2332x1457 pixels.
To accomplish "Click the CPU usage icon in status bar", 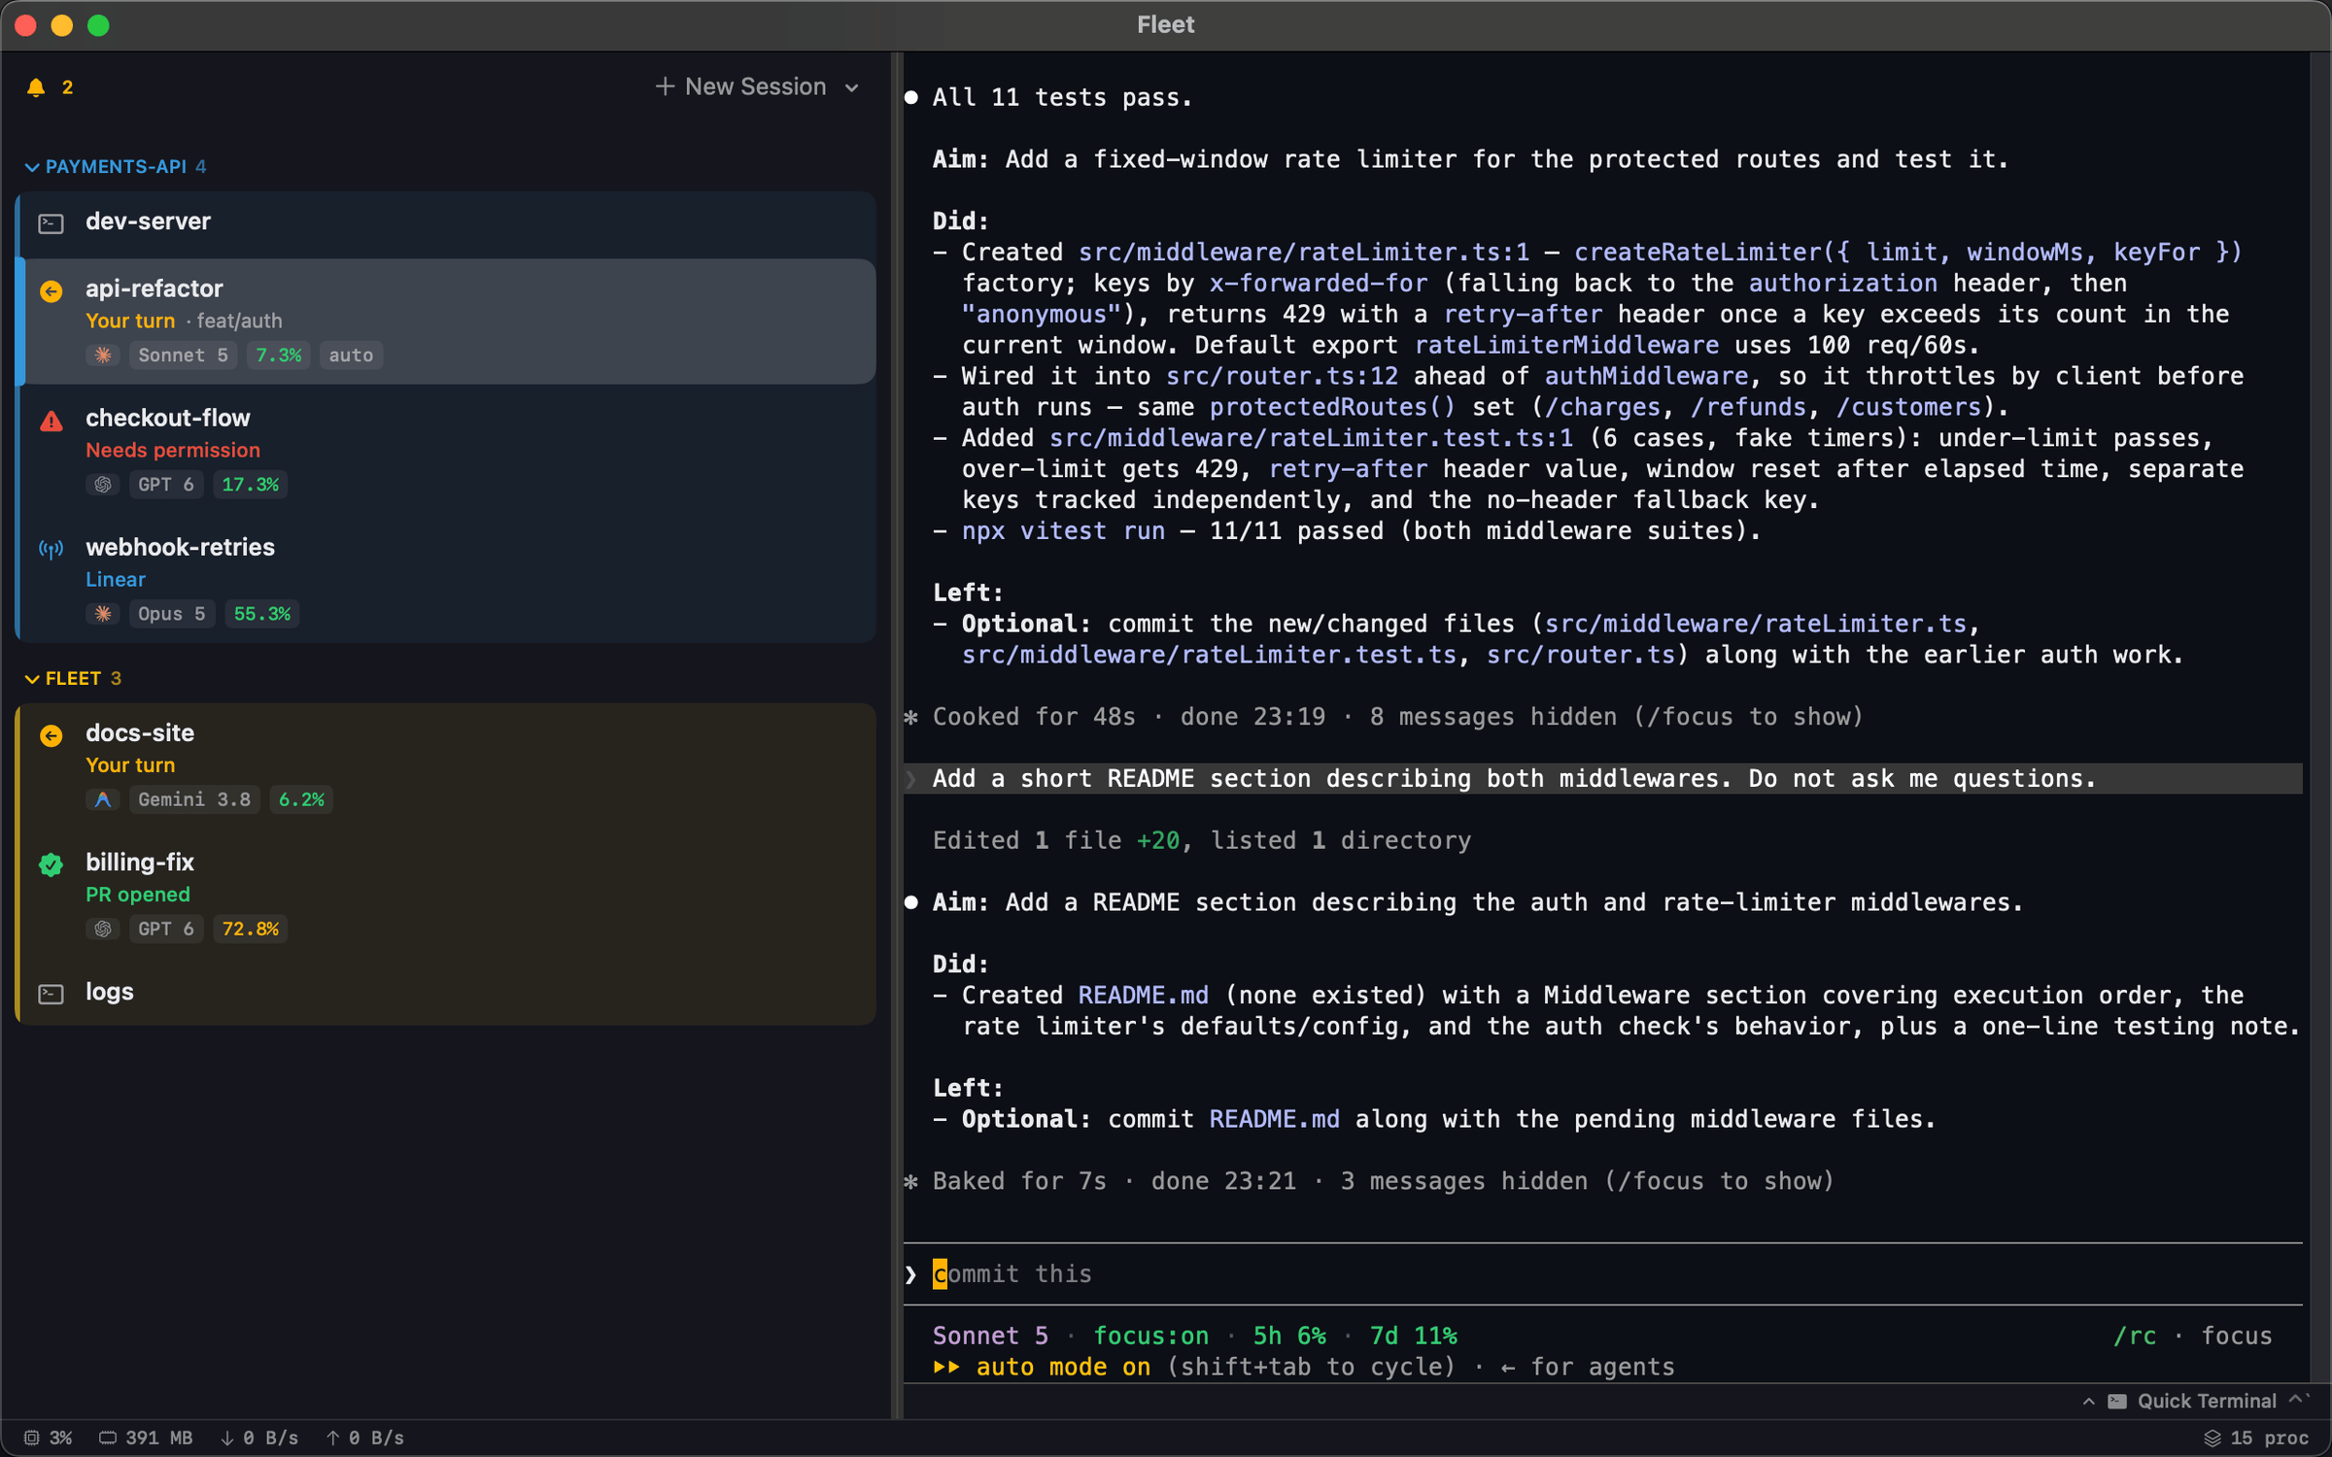I will pos(31,1438).
